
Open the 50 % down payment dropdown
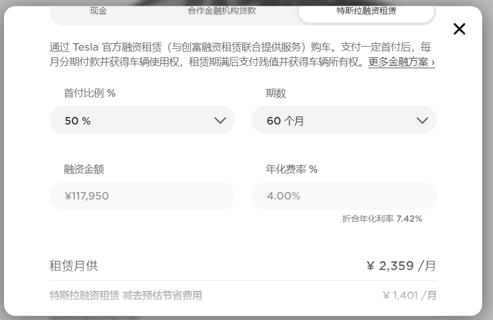click(x=142, y=120)
